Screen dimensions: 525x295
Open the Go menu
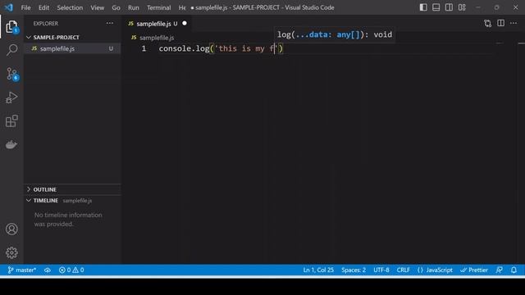click(116, 7)
